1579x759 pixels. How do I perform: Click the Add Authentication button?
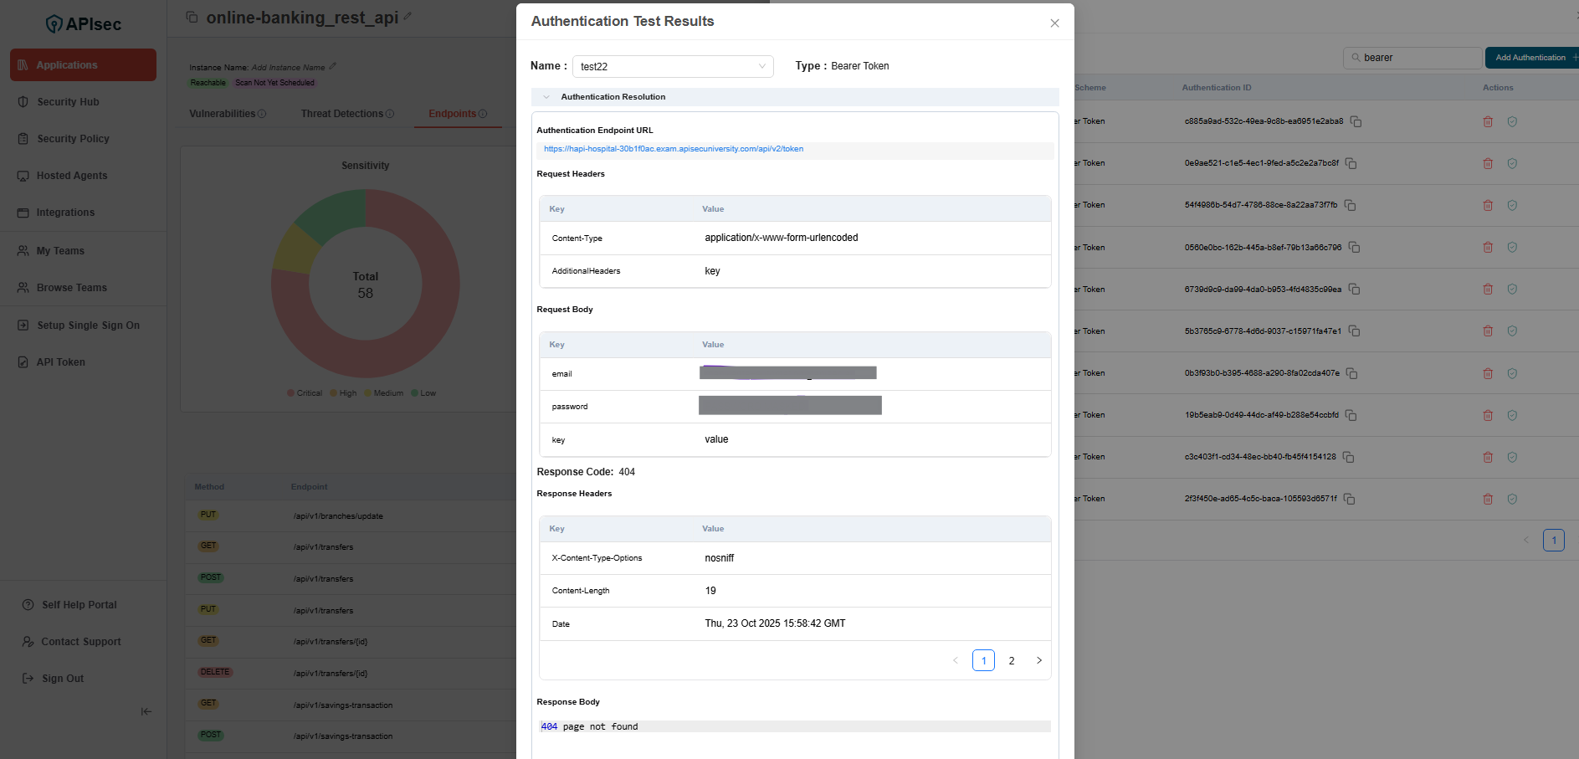pos(1531,57)
